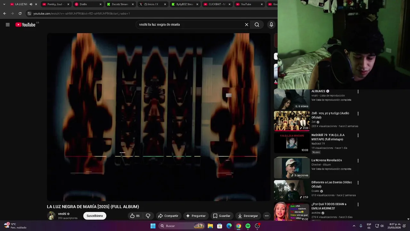Reload the page in the browser
The height and width of the screenshot is (231, 410).
pyautogui.click(x=20, y=13)
